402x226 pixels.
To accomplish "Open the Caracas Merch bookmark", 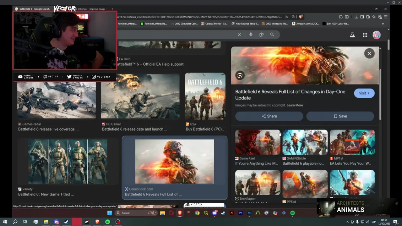I will (x=214, y=24).
